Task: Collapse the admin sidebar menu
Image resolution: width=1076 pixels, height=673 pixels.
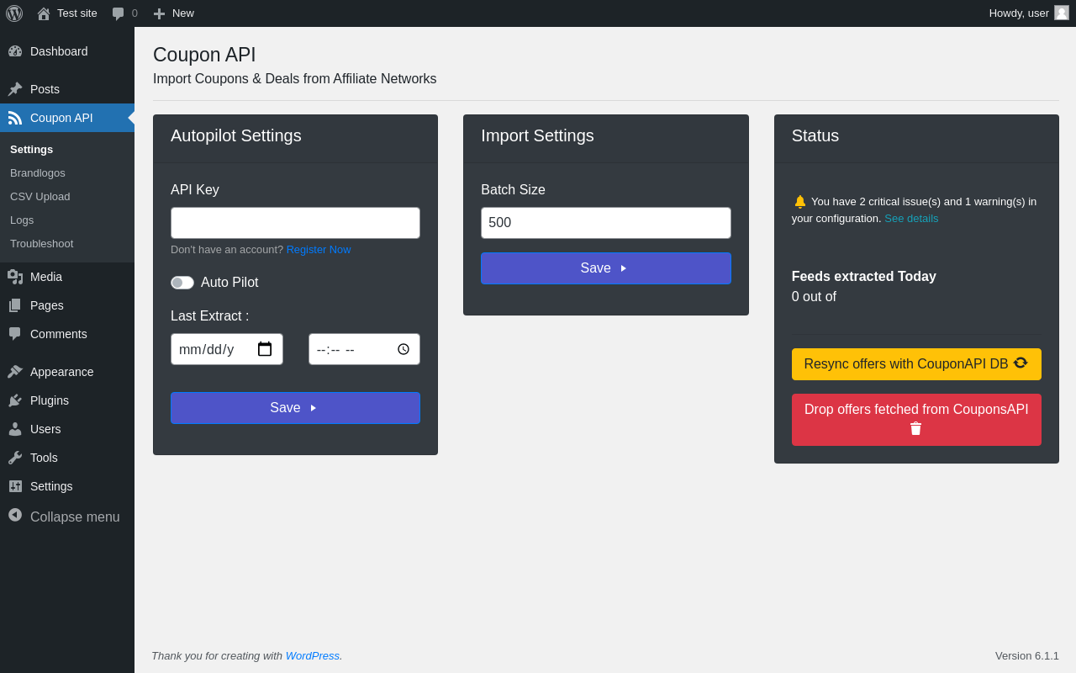Action: point(64,517)
